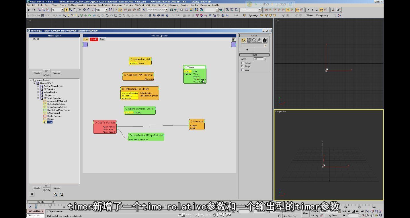The image size is (410, 218).
Task: Click Go to Start playback button
Action: click(x=344, y=211)
